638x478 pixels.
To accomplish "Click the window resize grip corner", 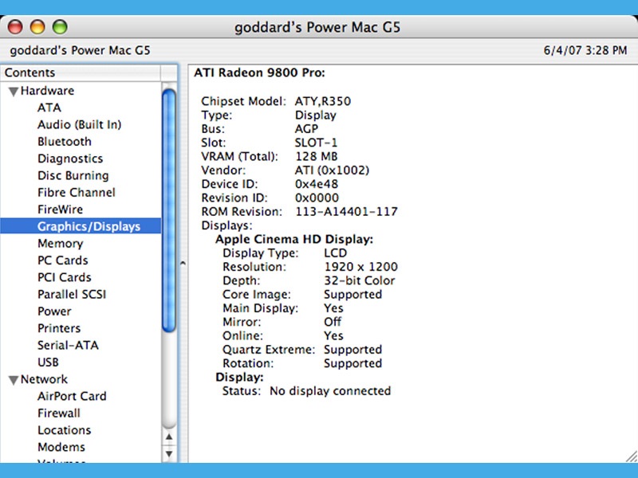I will [x=631, y=455].
